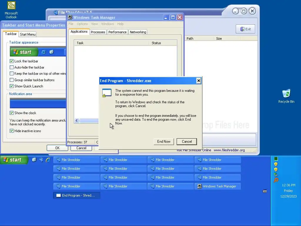Select the Applications tab

79,31
